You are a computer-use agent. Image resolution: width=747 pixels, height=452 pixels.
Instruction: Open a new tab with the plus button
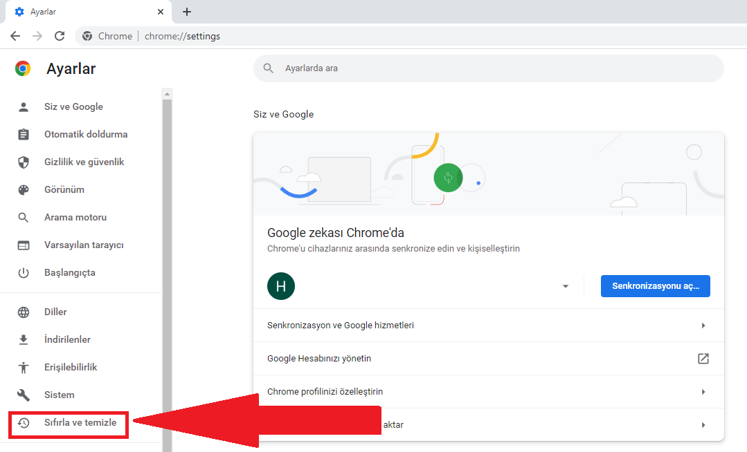click(187, 12)
